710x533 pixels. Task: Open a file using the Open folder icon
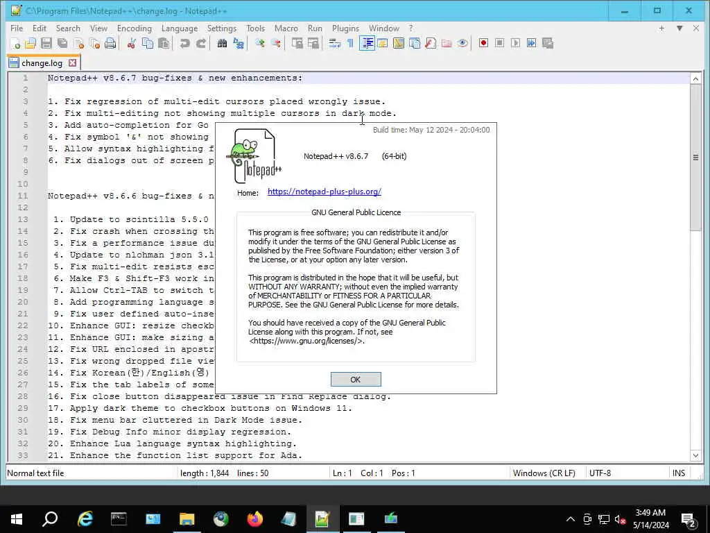click(x=31, y=43)
